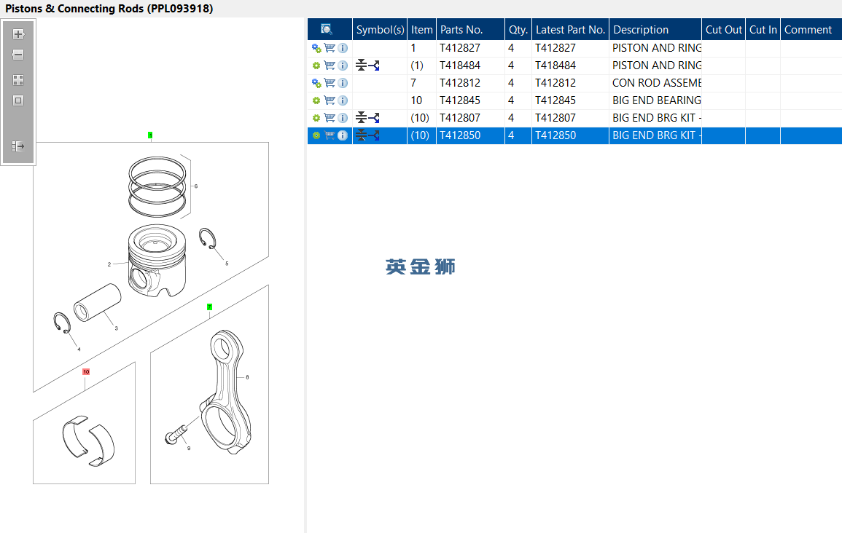Click the item cell showing 7
The image size is (842, 533).
(421, 83)
